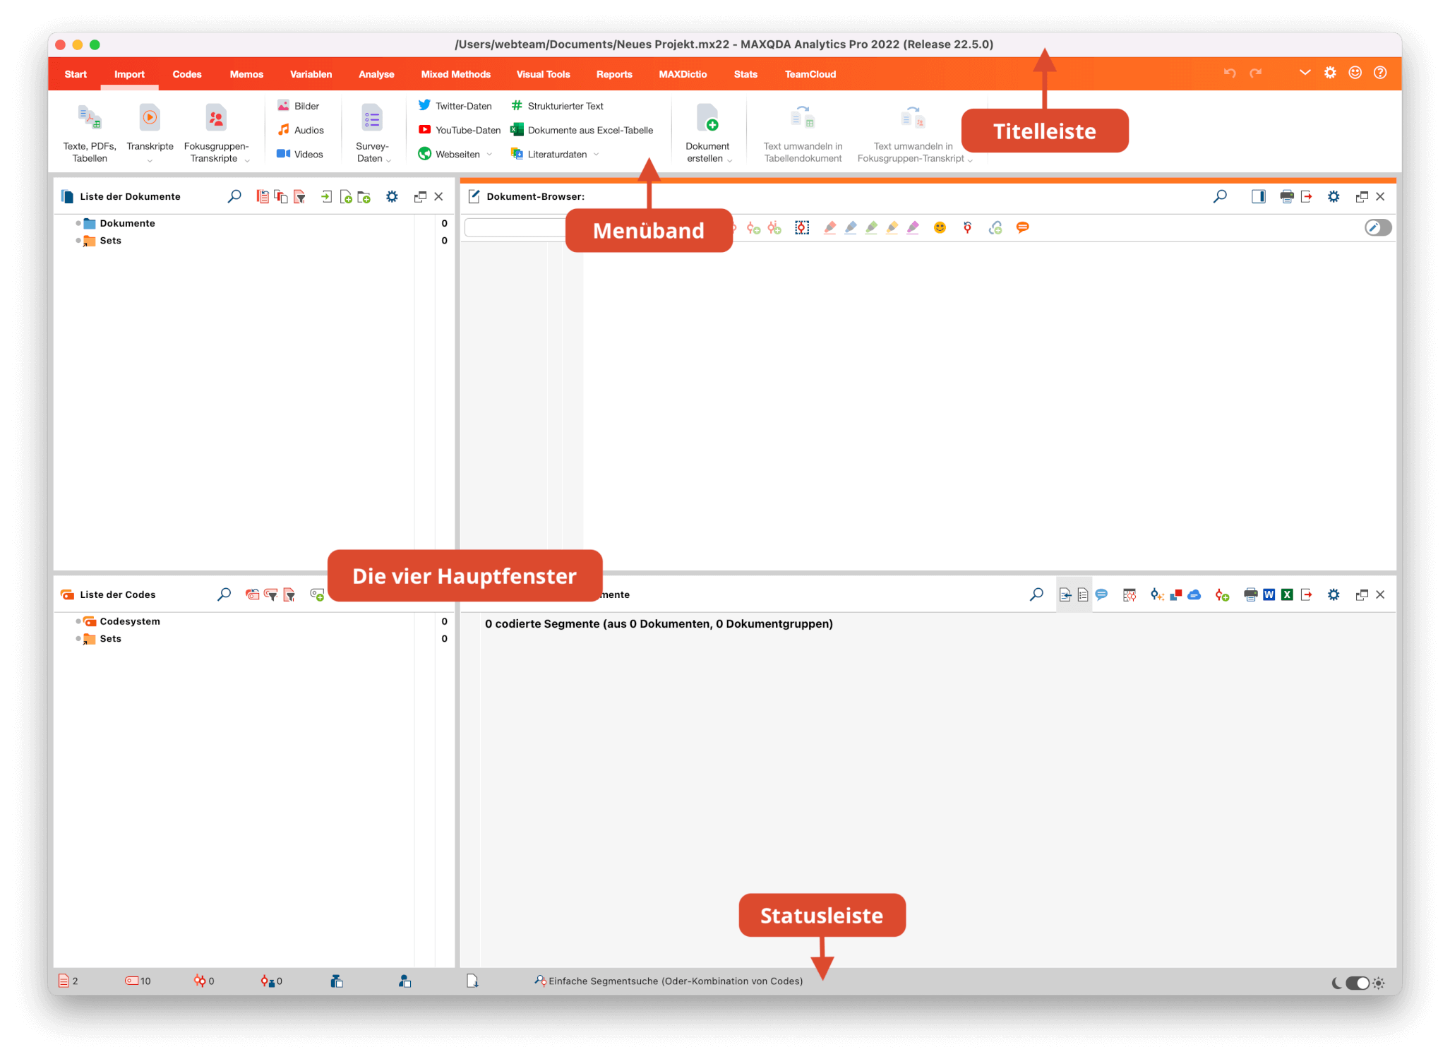Toggle edit mode switch in Dokument-Browser
Viewport: 1450px width, 1059px height.
[1377, 227]
